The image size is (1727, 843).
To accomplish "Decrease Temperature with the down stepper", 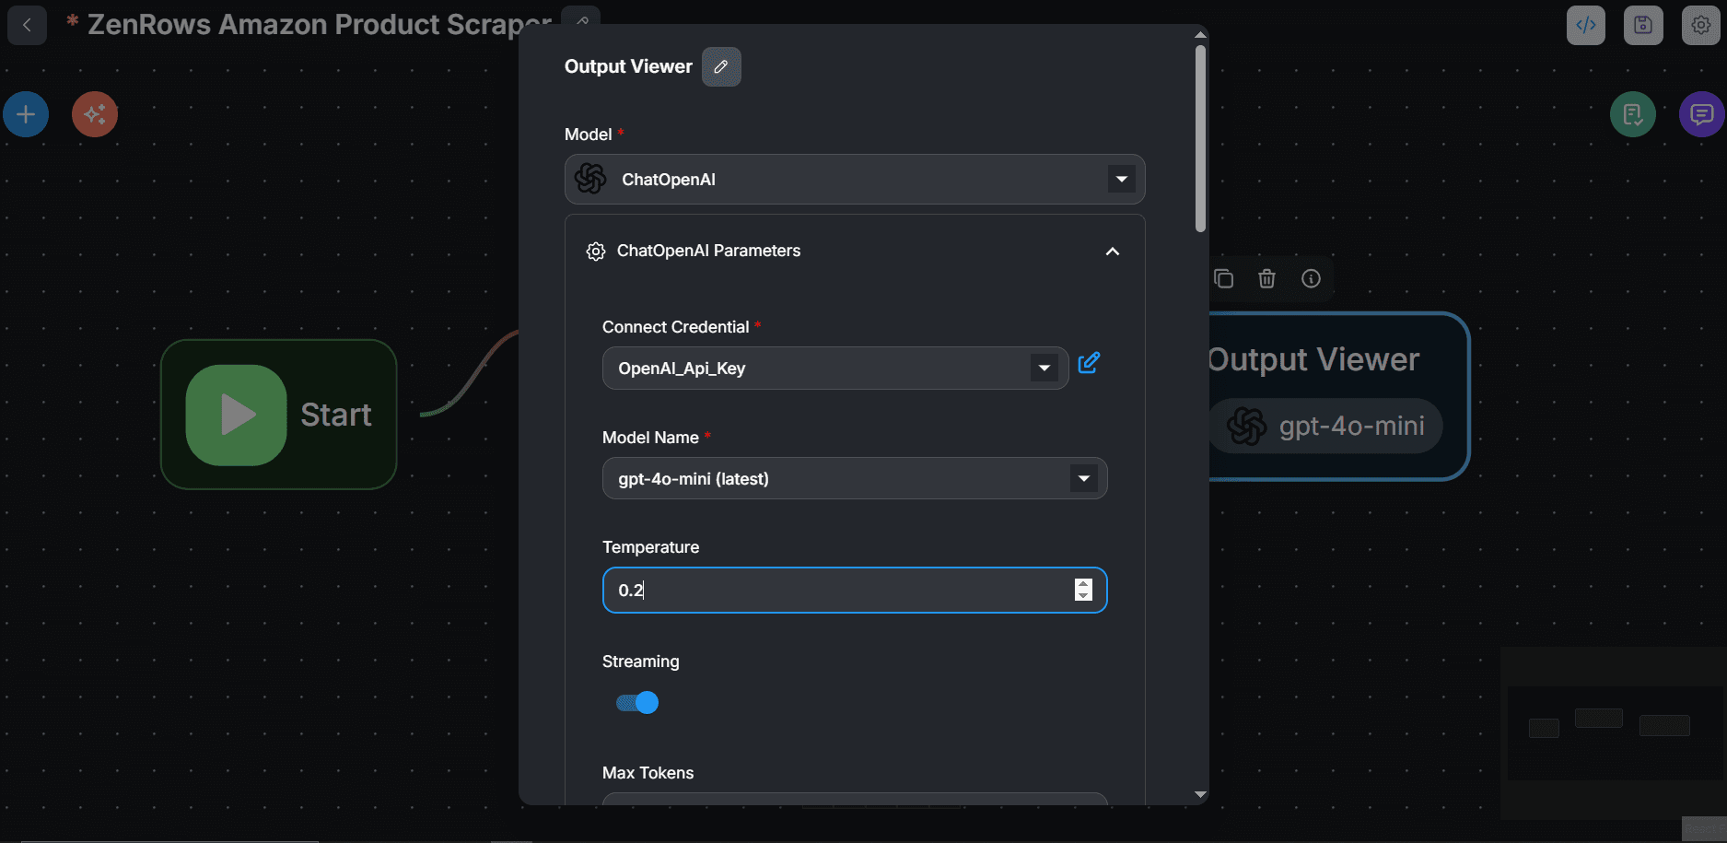I will (x=1083, y=596).
